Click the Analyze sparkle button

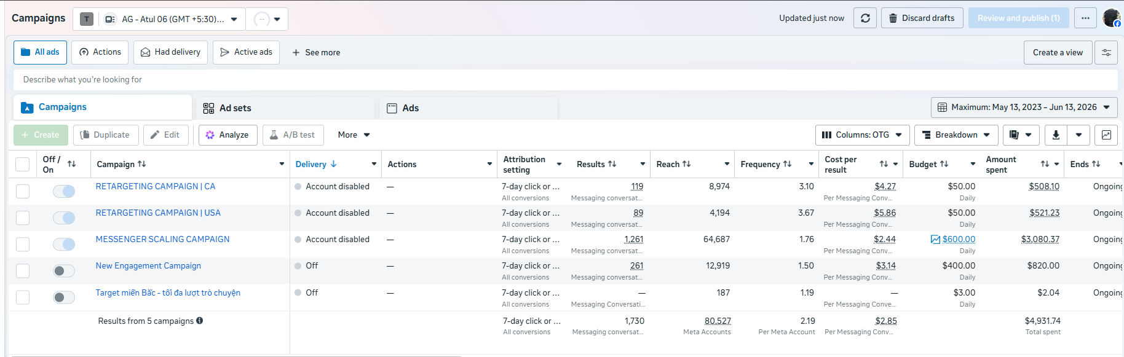tap(227, 135)
